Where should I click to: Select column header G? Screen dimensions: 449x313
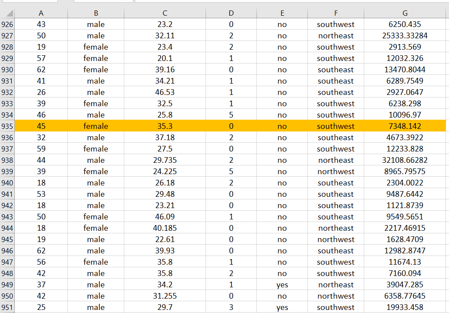(x=405, y=13)
